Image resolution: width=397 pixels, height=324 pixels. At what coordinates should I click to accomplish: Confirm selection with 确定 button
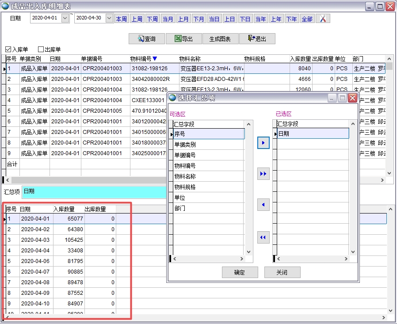(x=239, y=272)
